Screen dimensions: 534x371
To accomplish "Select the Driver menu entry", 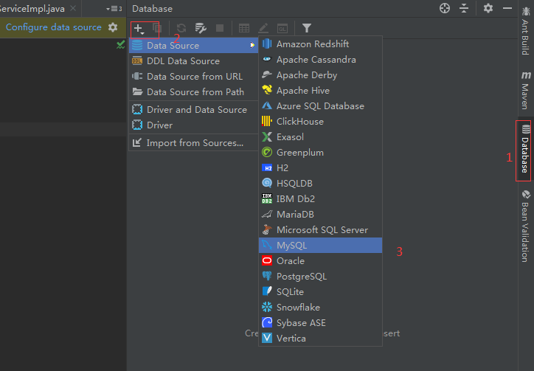I will click(x=193, y=125).
